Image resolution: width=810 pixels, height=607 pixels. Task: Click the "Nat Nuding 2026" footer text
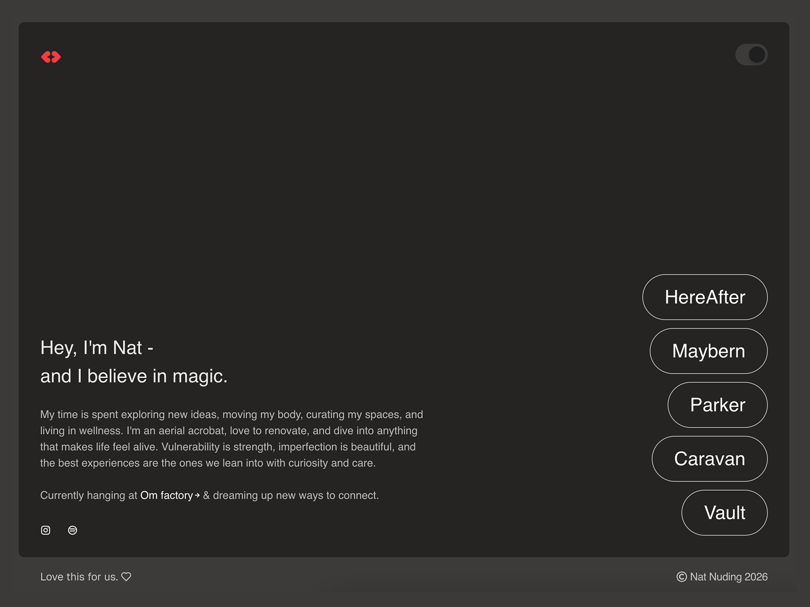[728, 577]
